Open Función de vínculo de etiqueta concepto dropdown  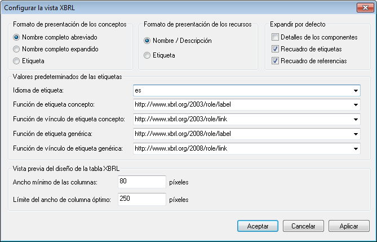click(x=356, y=119)
